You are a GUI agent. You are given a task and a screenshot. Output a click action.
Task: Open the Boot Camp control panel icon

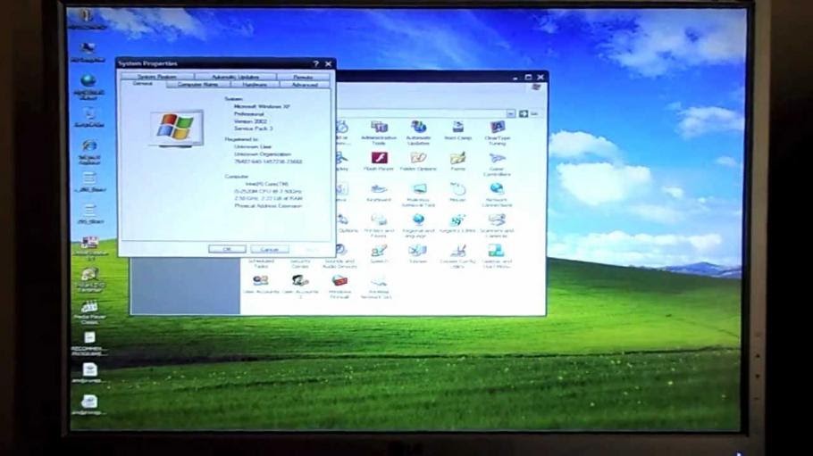457,130
